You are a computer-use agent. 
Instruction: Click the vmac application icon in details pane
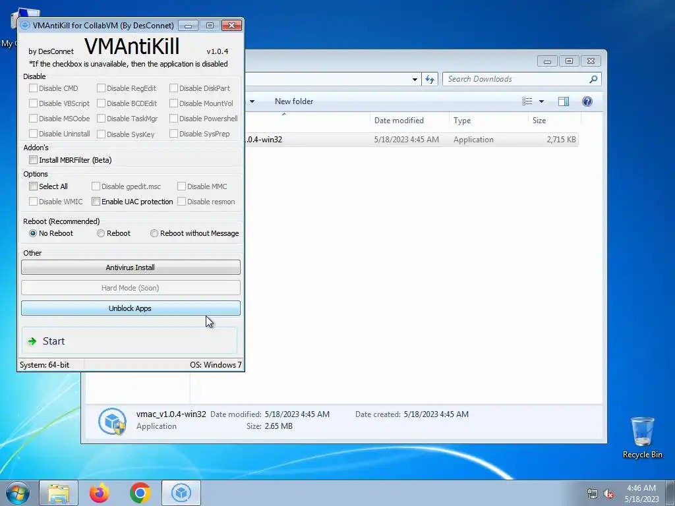coord(112,421)
